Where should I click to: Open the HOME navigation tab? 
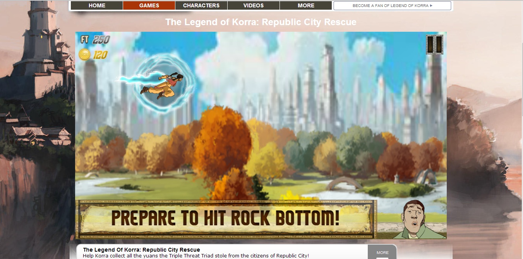click(97, 5)
